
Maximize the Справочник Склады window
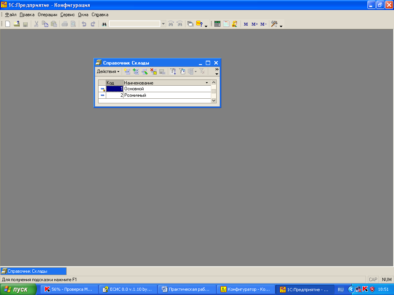(208, 63)
